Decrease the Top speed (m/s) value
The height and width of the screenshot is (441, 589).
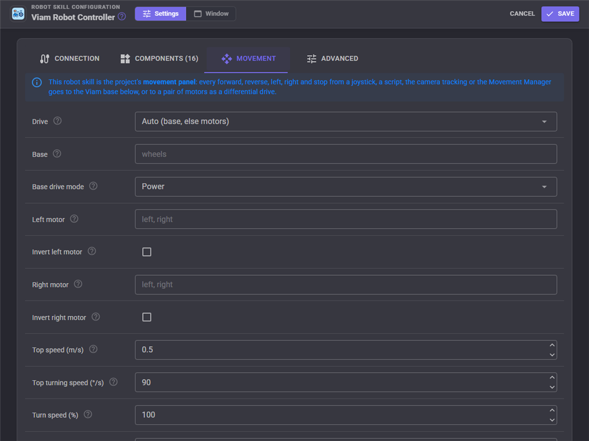click(x=552, y=355)
